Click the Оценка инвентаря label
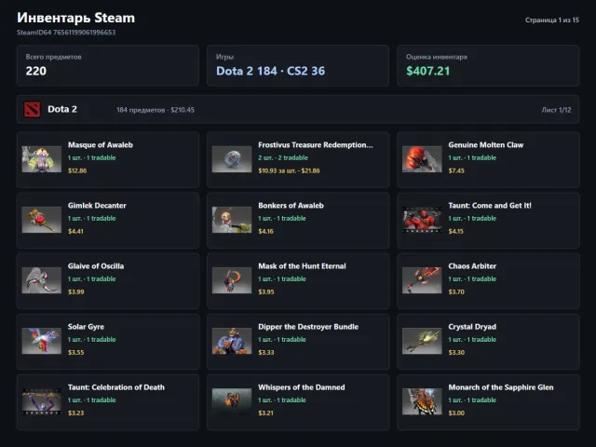Screen dimensions: 596x447 [437, 57]
